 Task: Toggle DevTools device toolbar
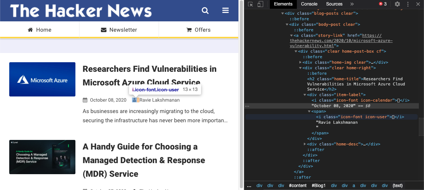click(260, 4)
